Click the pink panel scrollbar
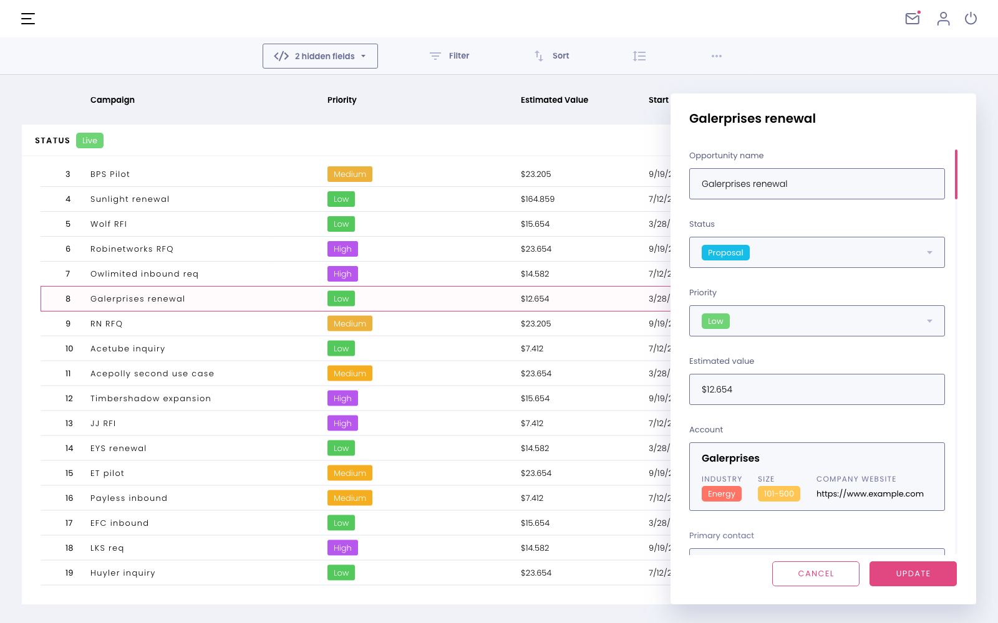Image resolution: width=998 pixels, height=623 pixels. tap(956, 174)
